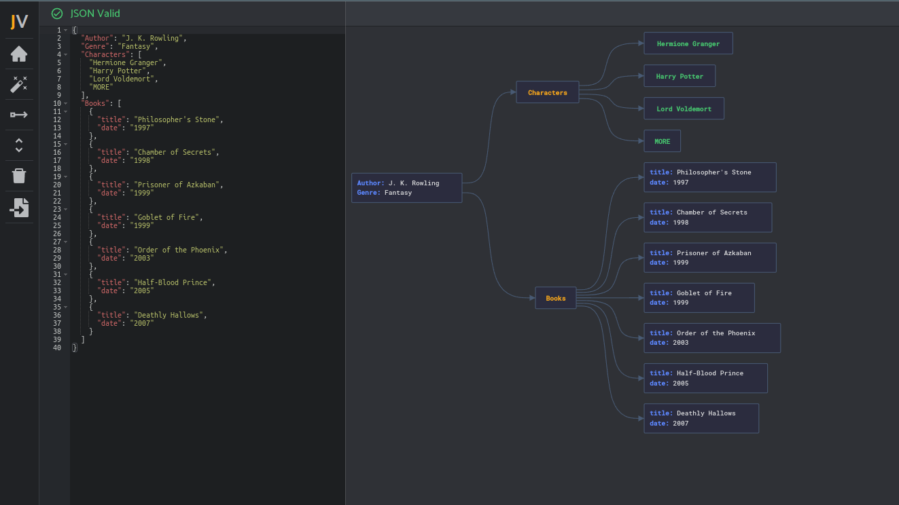Open the Home icon in sidebar
This screenshot has width=899, height=505.
click(19, 54)
